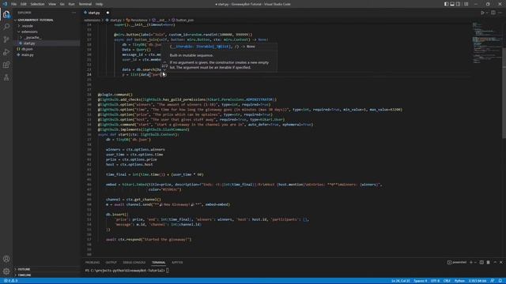Open the Terminal menu
The image size is (506, 284).
pos(85,4)
